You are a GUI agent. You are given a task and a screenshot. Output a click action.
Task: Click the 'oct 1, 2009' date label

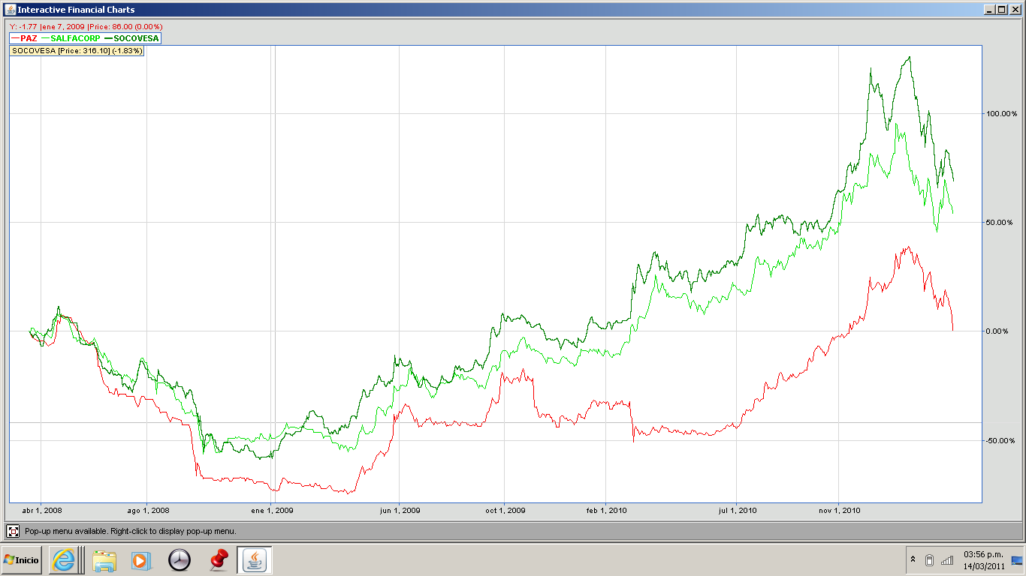coord(505,511)
